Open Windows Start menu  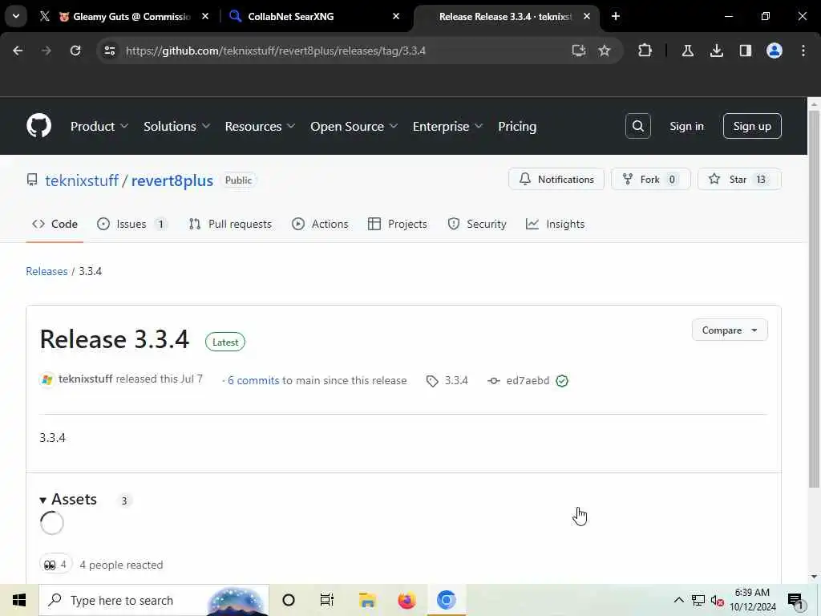coord(19,600)
